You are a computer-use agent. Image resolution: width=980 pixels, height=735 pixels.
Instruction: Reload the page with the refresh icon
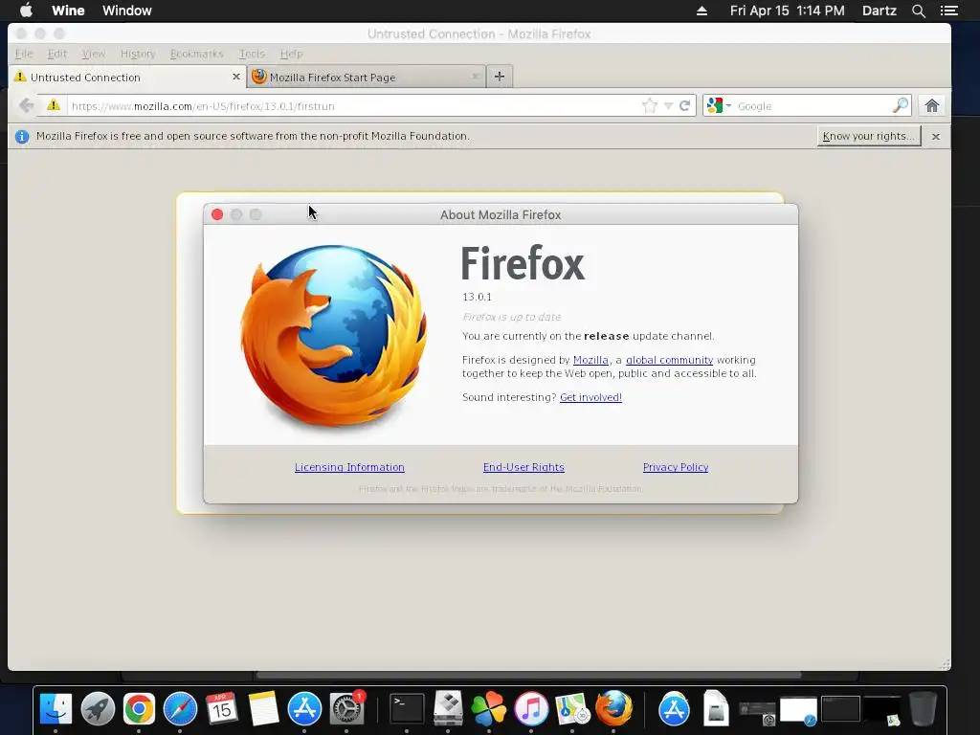click(x=684, y=105)
